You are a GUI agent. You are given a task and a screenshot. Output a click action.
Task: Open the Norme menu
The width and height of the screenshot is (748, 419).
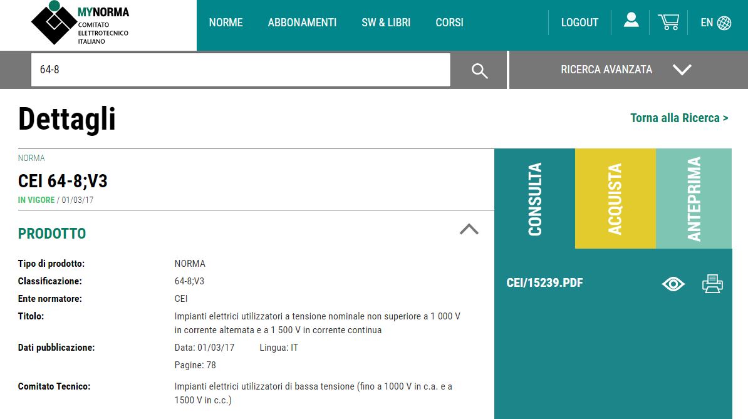226,23
